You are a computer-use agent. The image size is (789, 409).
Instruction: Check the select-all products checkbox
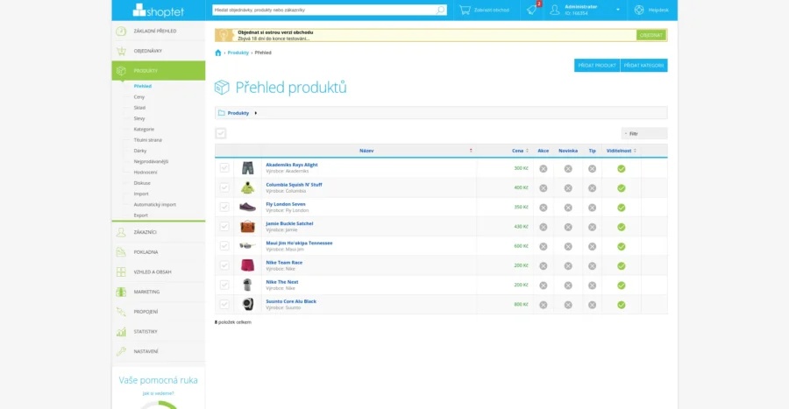[220, 133]
